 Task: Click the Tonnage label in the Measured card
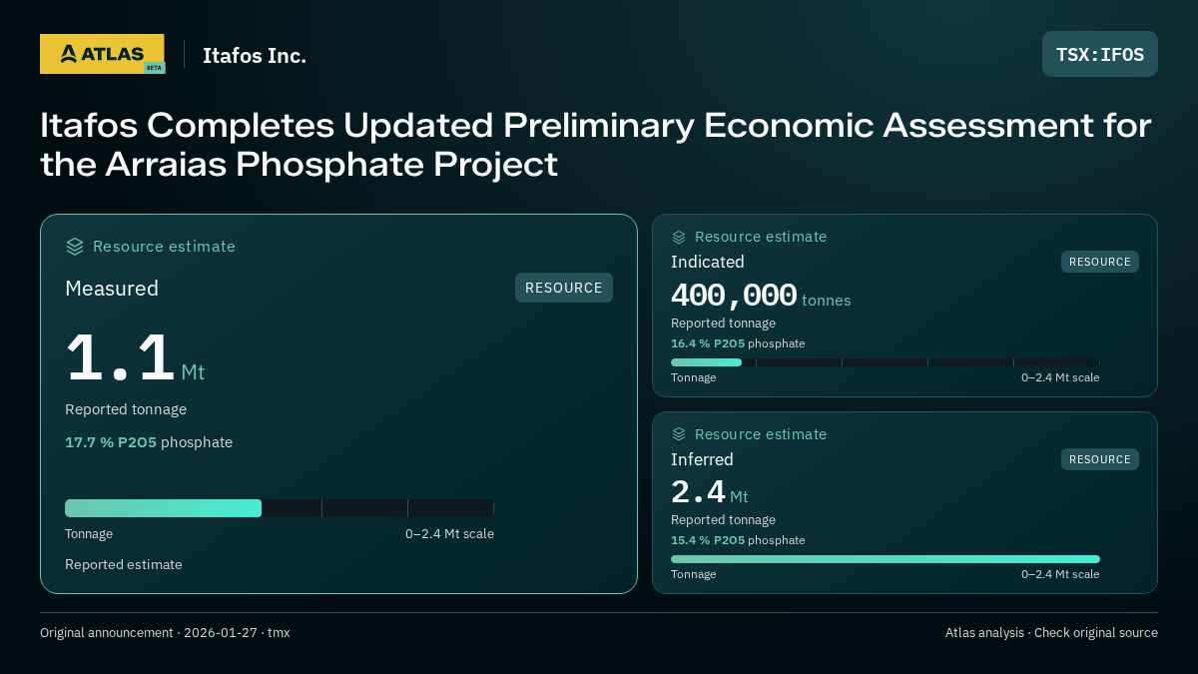pos(89,534)
